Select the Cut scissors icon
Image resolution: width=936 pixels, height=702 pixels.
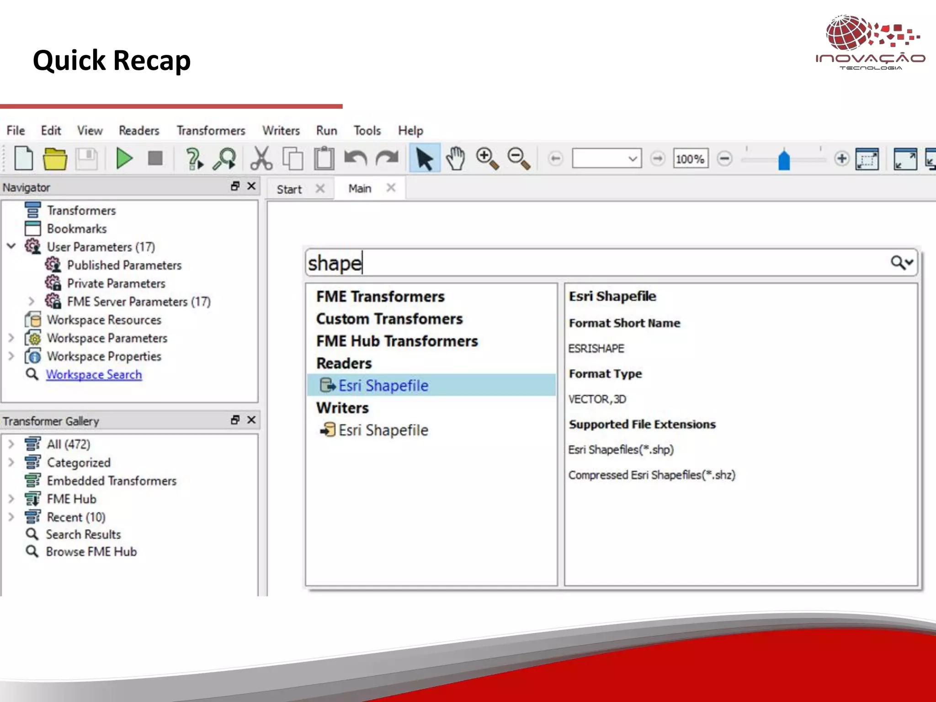coord(261,159)
